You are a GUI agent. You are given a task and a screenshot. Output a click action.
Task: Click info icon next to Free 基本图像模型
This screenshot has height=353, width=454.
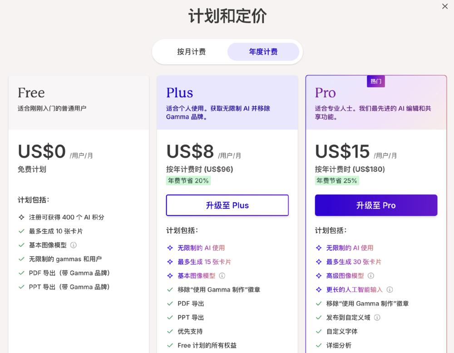(x=74, y=245)
